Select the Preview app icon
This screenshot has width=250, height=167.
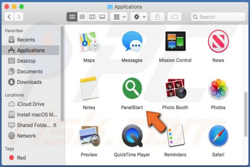pos(90,136)
